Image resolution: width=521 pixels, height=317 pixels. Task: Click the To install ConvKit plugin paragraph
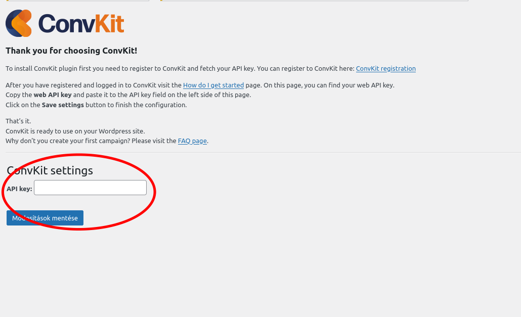pyautogui.click(x=177, y=69)
